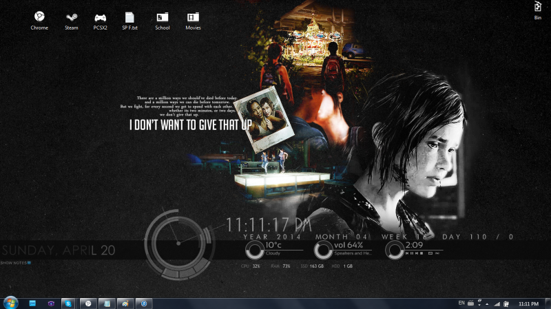Click the power/battery tray icon
The height and width of the screenshot is (309, 551).
coord(506,303)
